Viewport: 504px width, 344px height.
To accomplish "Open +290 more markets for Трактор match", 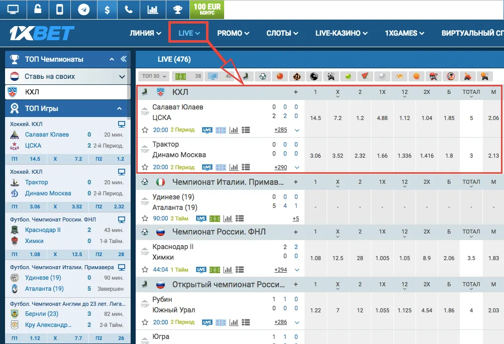I will (280, 167).
